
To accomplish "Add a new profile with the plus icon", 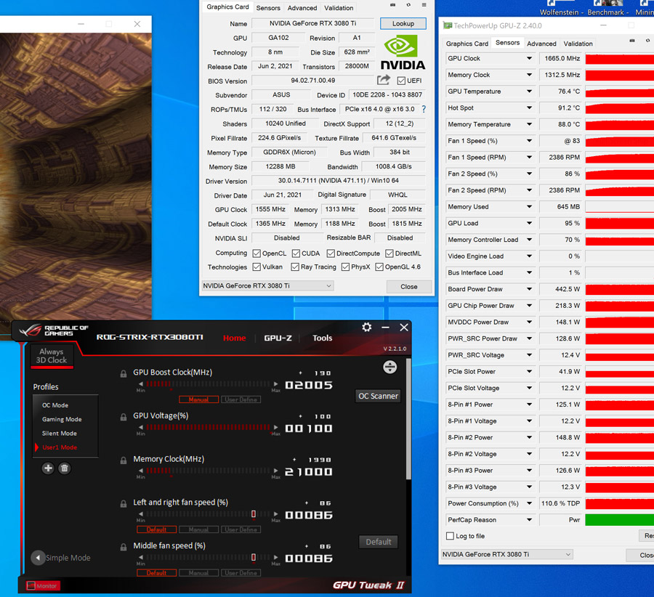I will 48,468.
